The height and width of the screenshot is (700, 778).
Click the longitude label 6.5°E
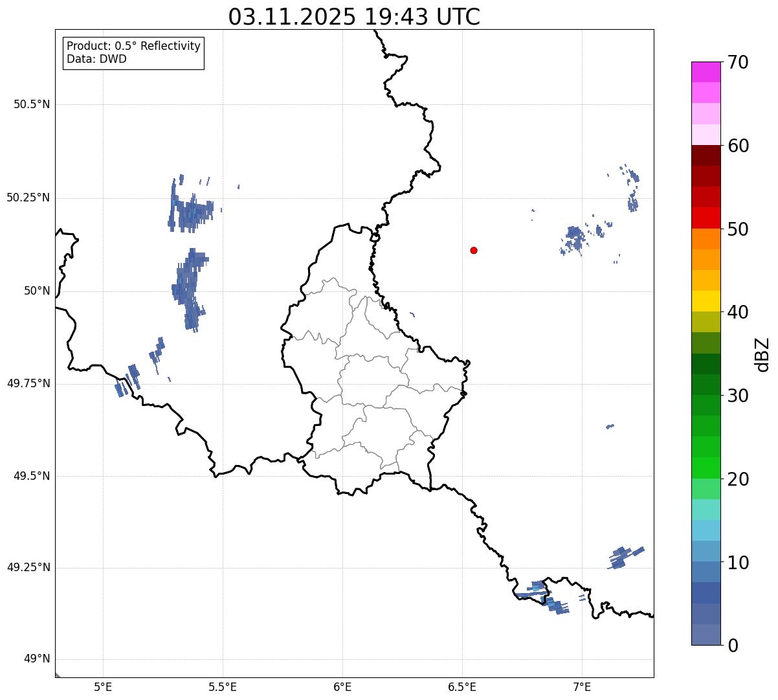[462, 686]
